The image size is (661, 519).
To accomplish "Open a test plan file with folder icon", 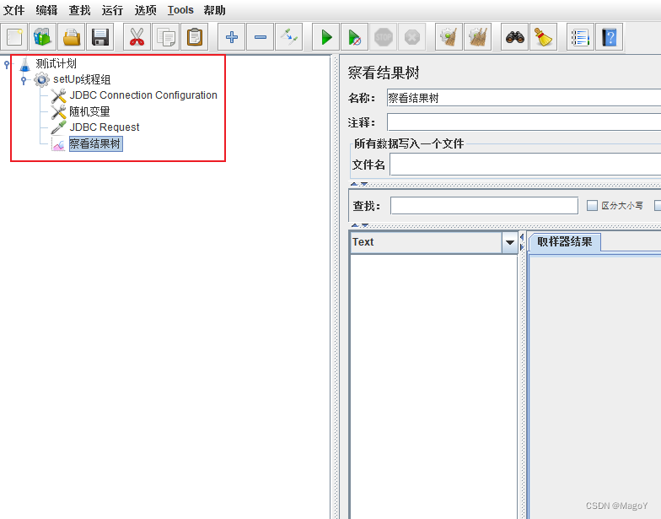I will coord(71,37).
